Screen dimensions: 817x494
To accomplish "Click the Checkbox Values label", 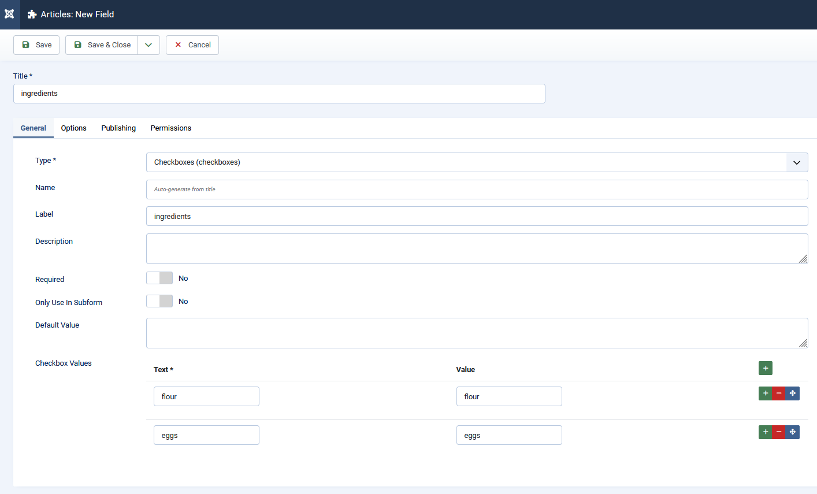I will (x=64, y=363).
